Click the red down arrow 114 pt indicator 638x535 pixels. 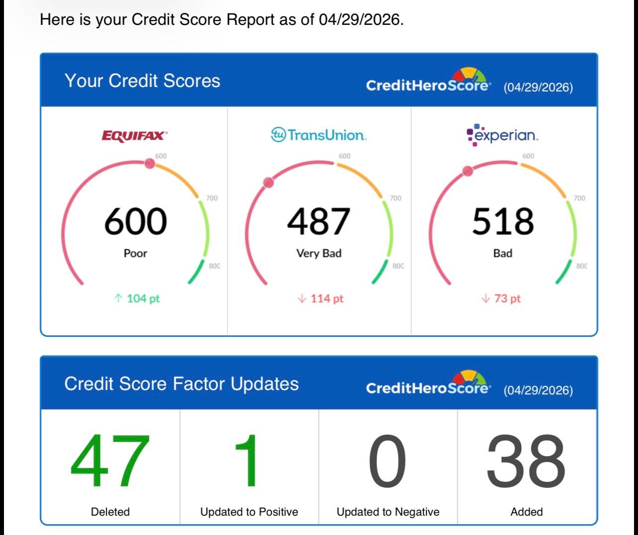(320, 299)
